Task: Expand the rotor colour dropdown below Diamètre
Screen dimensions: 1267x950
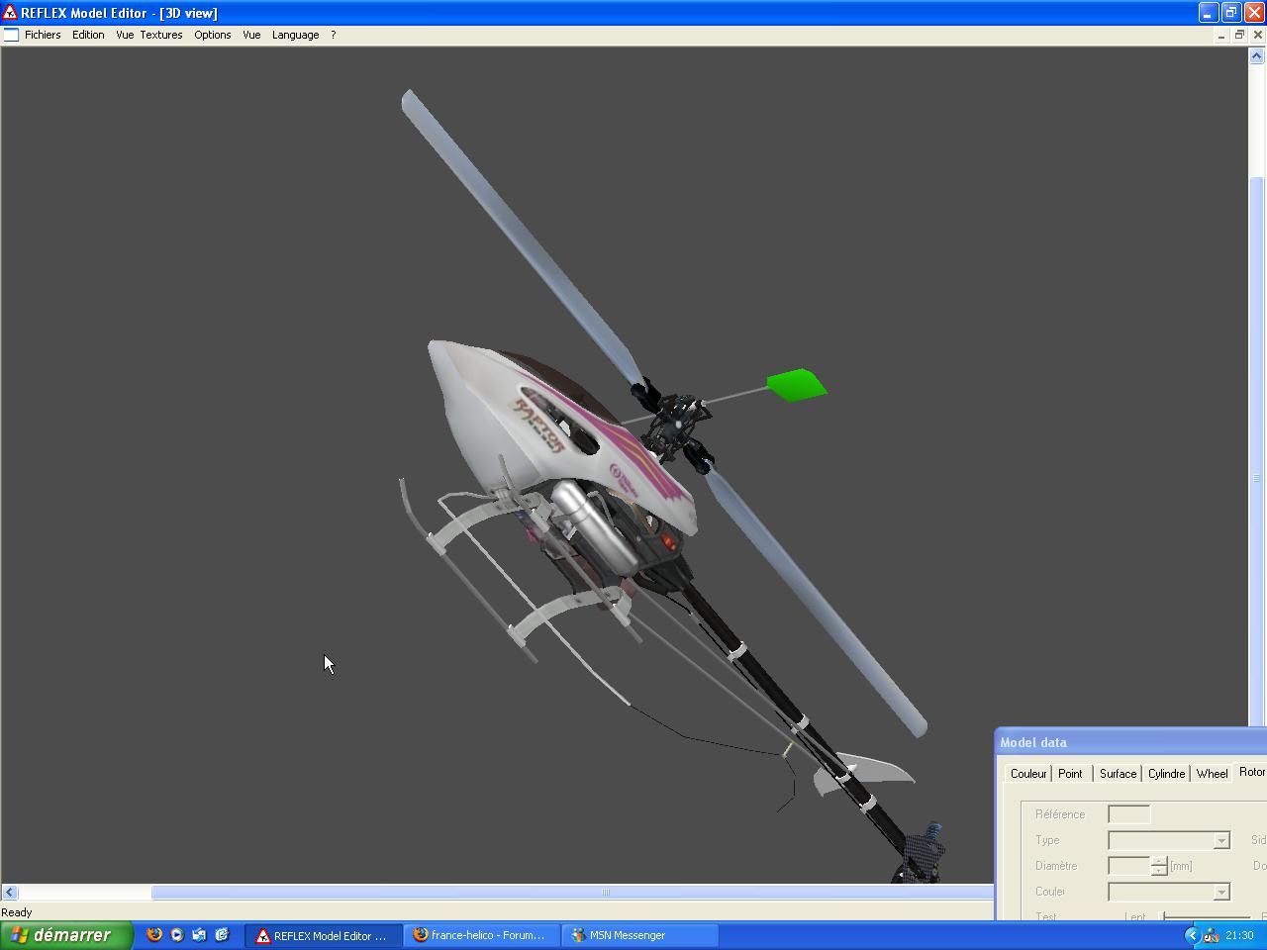Action: [1220, 892]
